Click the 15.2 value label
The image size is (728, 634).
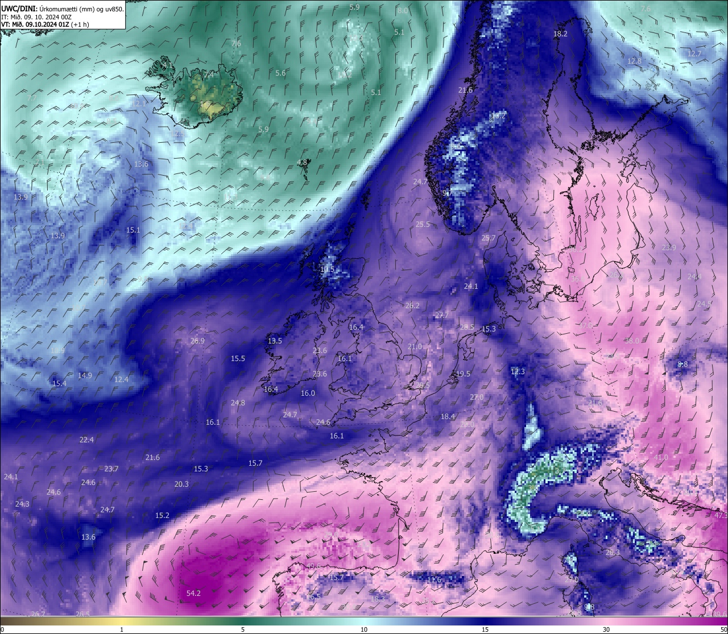(162, 515)
